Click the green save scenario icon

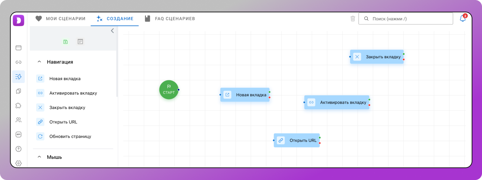(65, 42)
